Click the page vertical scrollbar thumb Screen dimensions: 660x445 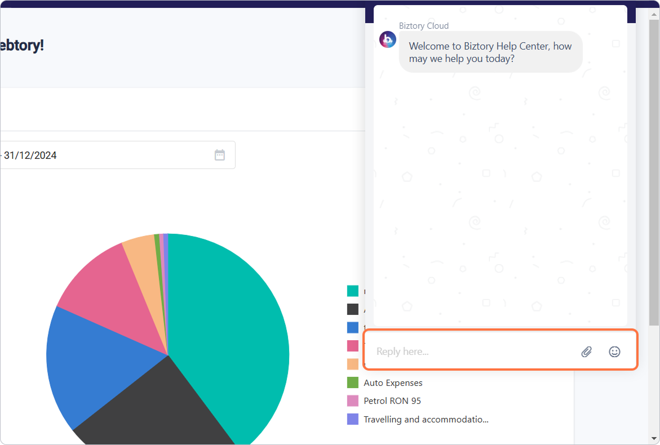coord(654,172)
